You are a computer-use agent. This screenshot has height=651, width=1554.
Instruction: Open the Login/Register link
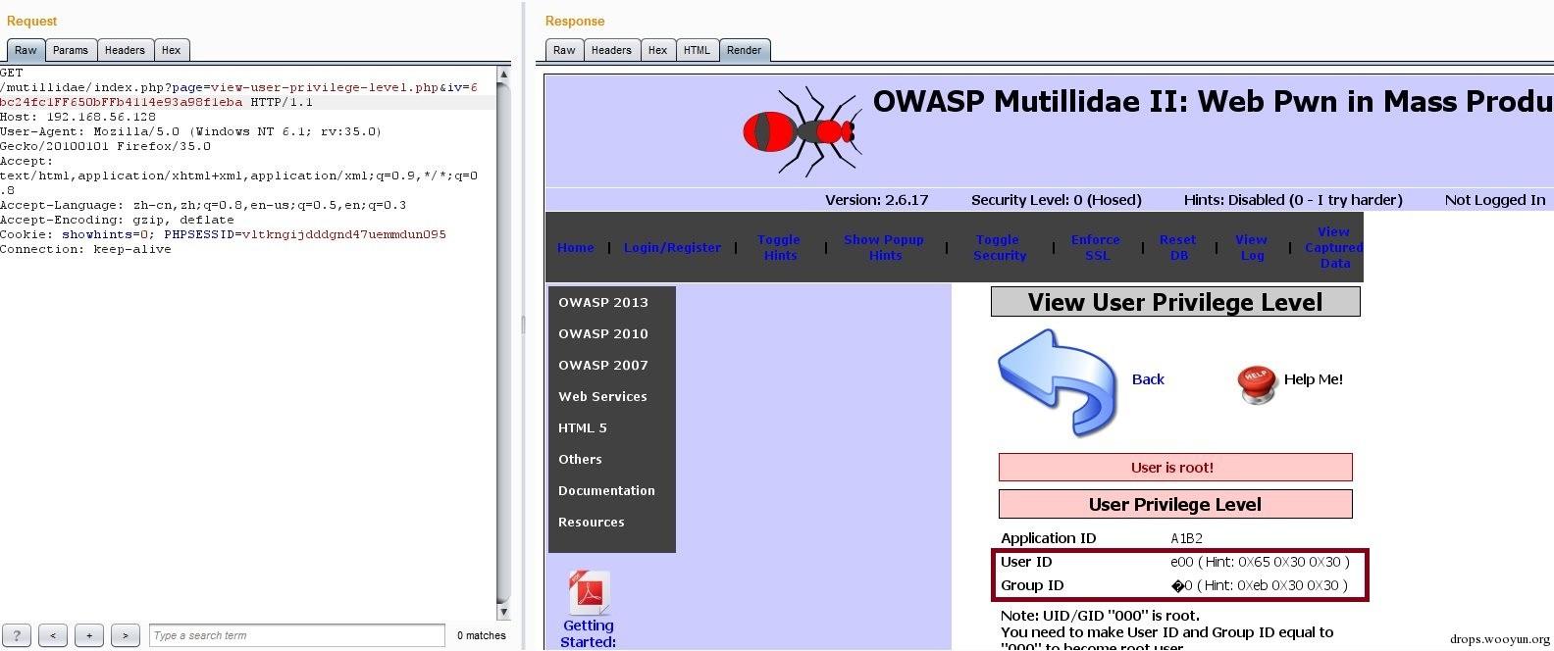(672, 247)
